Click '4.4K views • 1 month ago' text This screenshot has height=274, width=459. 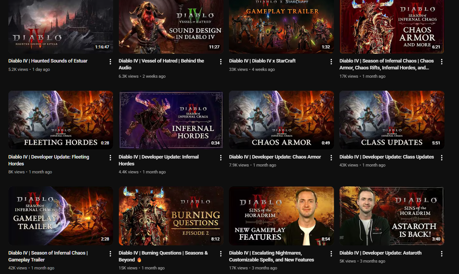pos(142,172)
